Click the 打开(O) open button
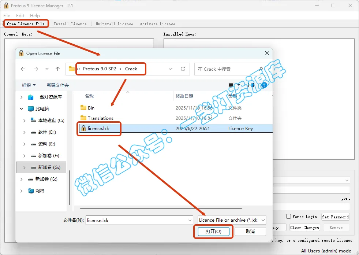The image size is (359, 255). point(213,232)
